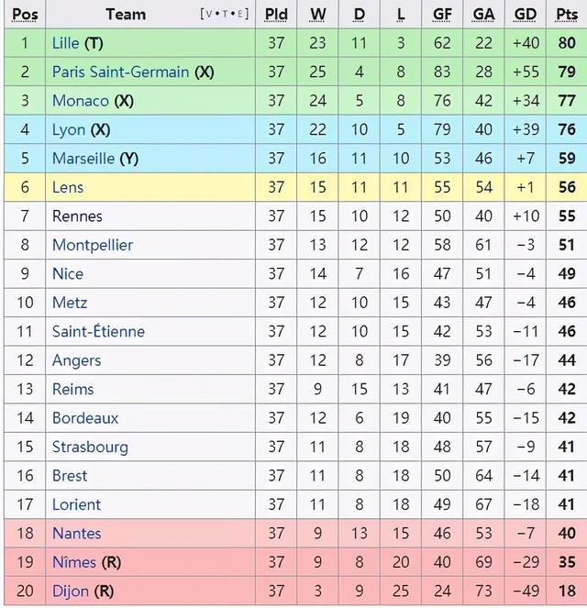Screen dimensions: 587x608
Task: Click the GF column header abbreviation
Action: pyautogui.click(x=442, y=15)
